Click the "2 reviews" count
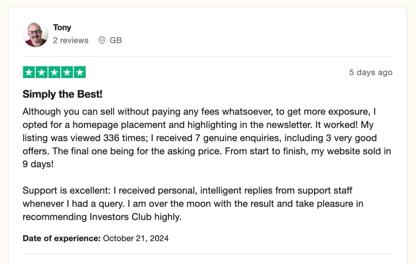416x264 pixels. coord(71,41)
